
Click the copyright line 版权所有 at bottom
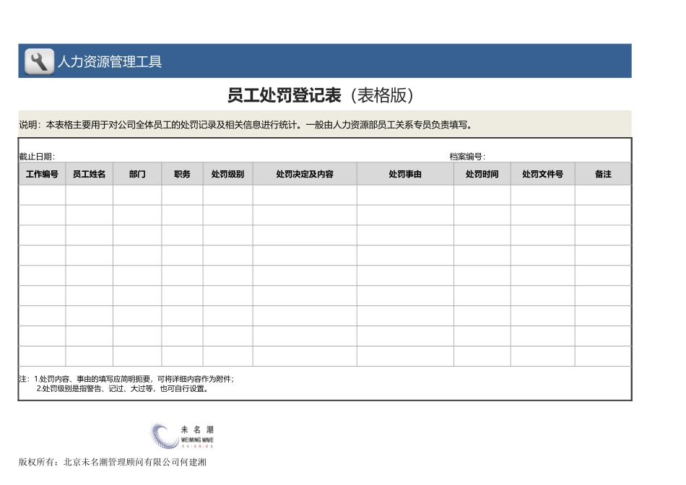(x=112, y=465)
